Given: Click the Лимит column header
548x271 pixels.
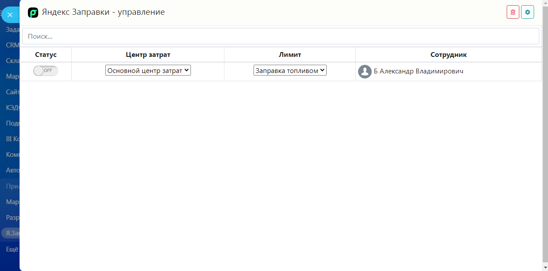Looking at the screenshot, I should coord(290,55).
